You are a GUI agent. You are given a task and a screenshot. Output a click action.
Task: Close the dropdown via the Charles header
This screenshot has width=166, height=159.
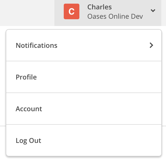pyautogui.click(x=108, y=12)
